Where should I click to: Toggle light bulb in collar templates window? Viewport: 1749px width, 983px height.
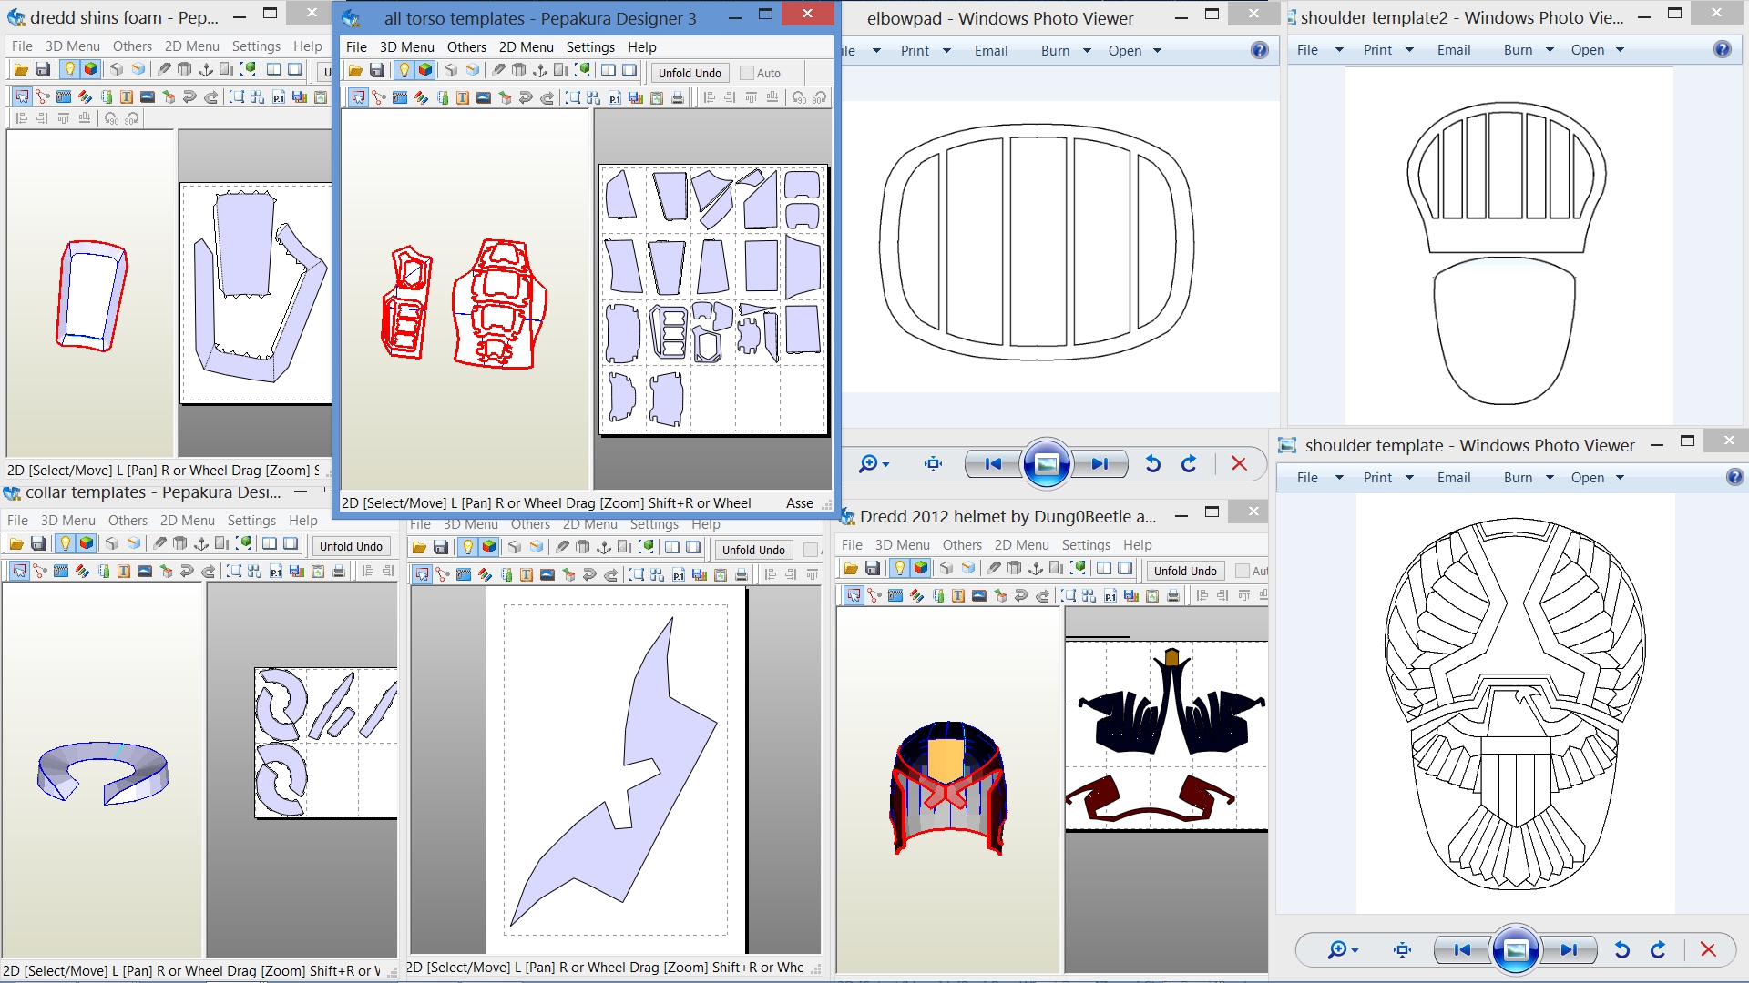[65, 544]
